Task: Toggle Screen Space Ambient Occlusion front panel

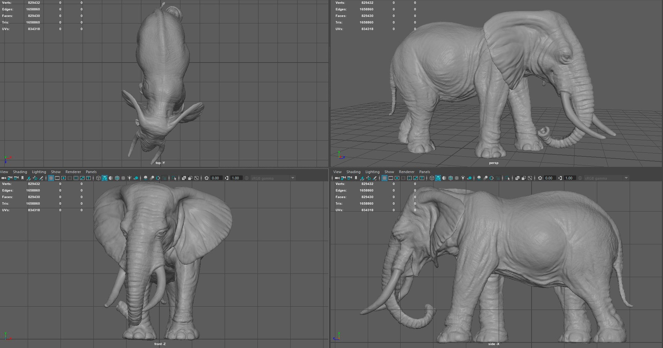Action: 145,178
